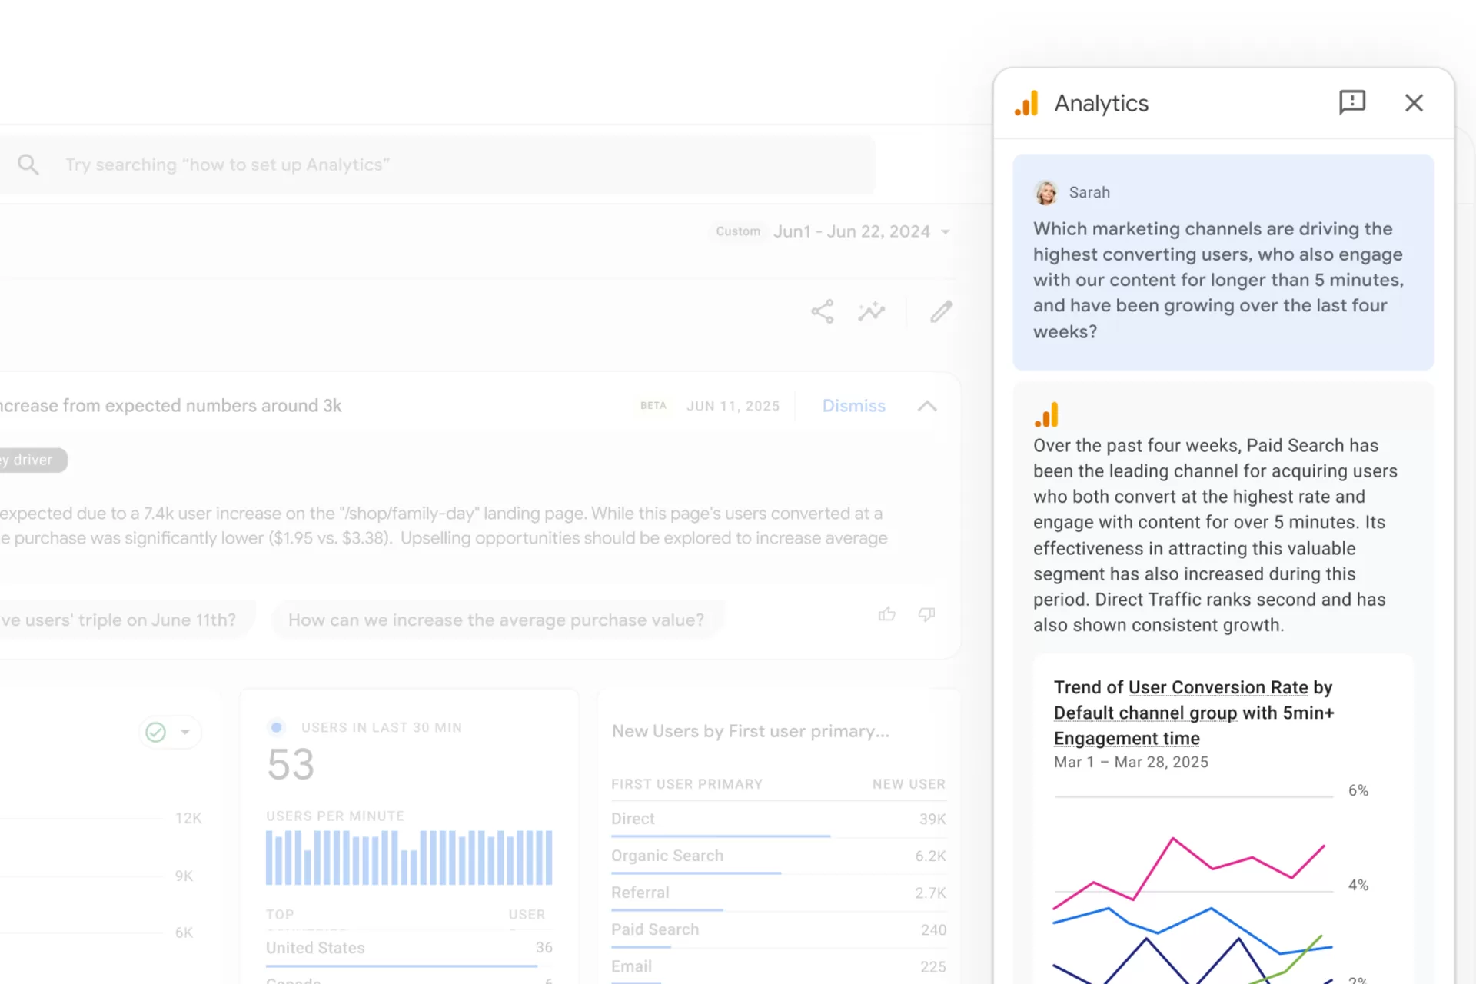Click the Engagement time link
1476x984 pixels.
point(1126,739)
